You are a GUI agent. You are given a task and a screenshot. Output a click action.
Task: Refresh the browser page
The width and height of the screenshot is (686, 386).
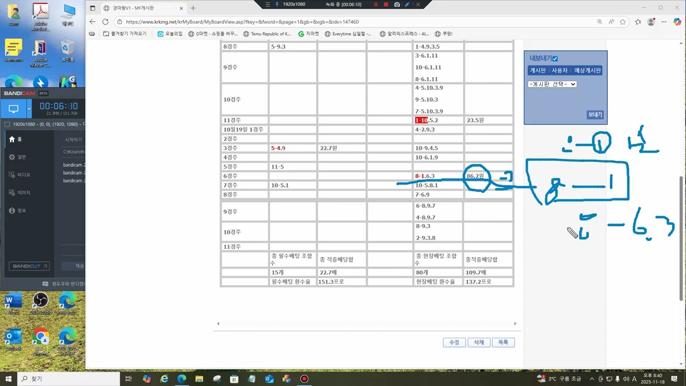coord(105,22)
